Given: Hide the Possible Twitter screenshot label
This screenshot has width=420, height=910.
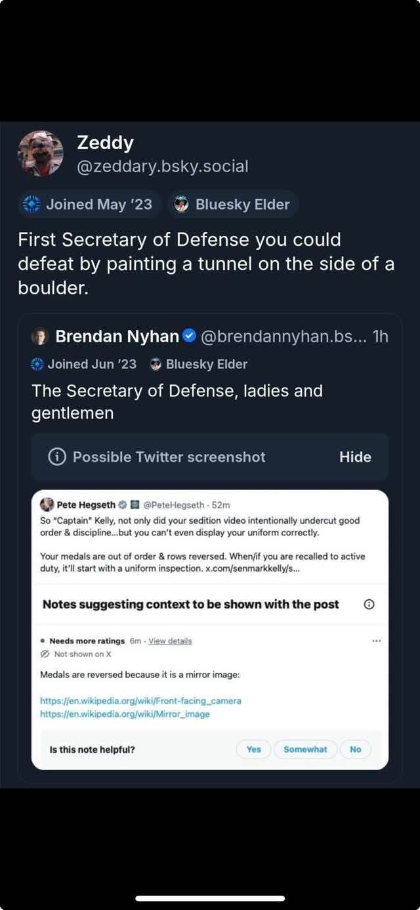Looking at the screenshot, I should coord(355,457).
